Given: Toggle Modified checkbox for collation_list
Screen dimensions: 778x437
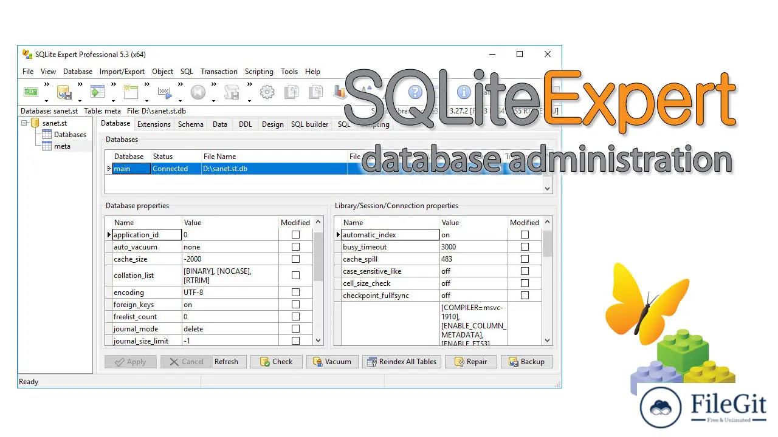Looking at the screenshot, I should 295,275.
